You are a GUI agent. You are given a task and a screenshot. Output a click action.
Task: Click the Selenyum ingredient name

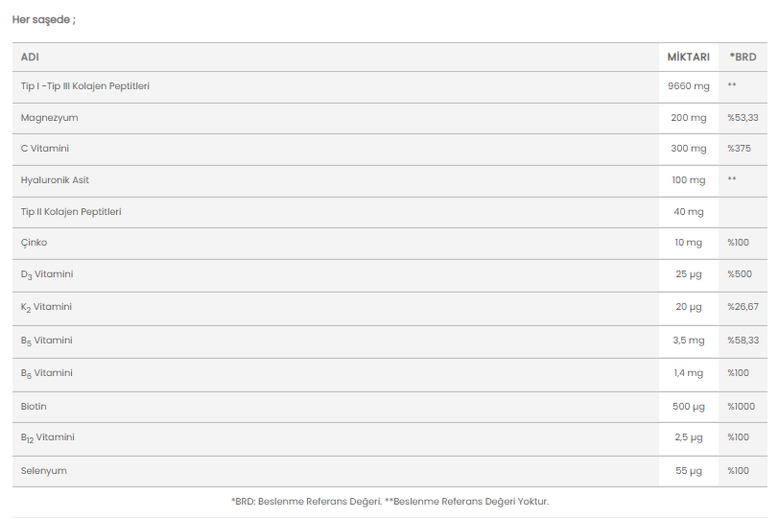(x=44, y=471)
